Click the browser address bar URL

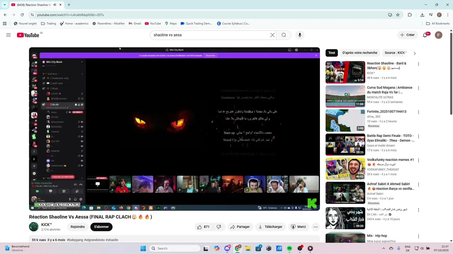pos(70,15)
